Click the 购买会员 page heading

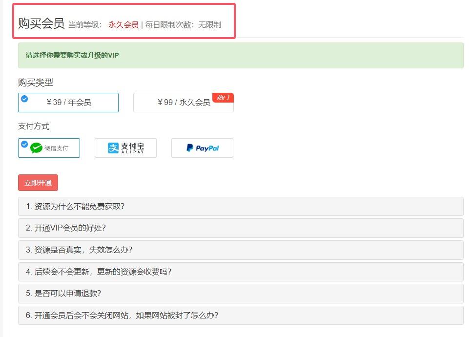(41, 23)
